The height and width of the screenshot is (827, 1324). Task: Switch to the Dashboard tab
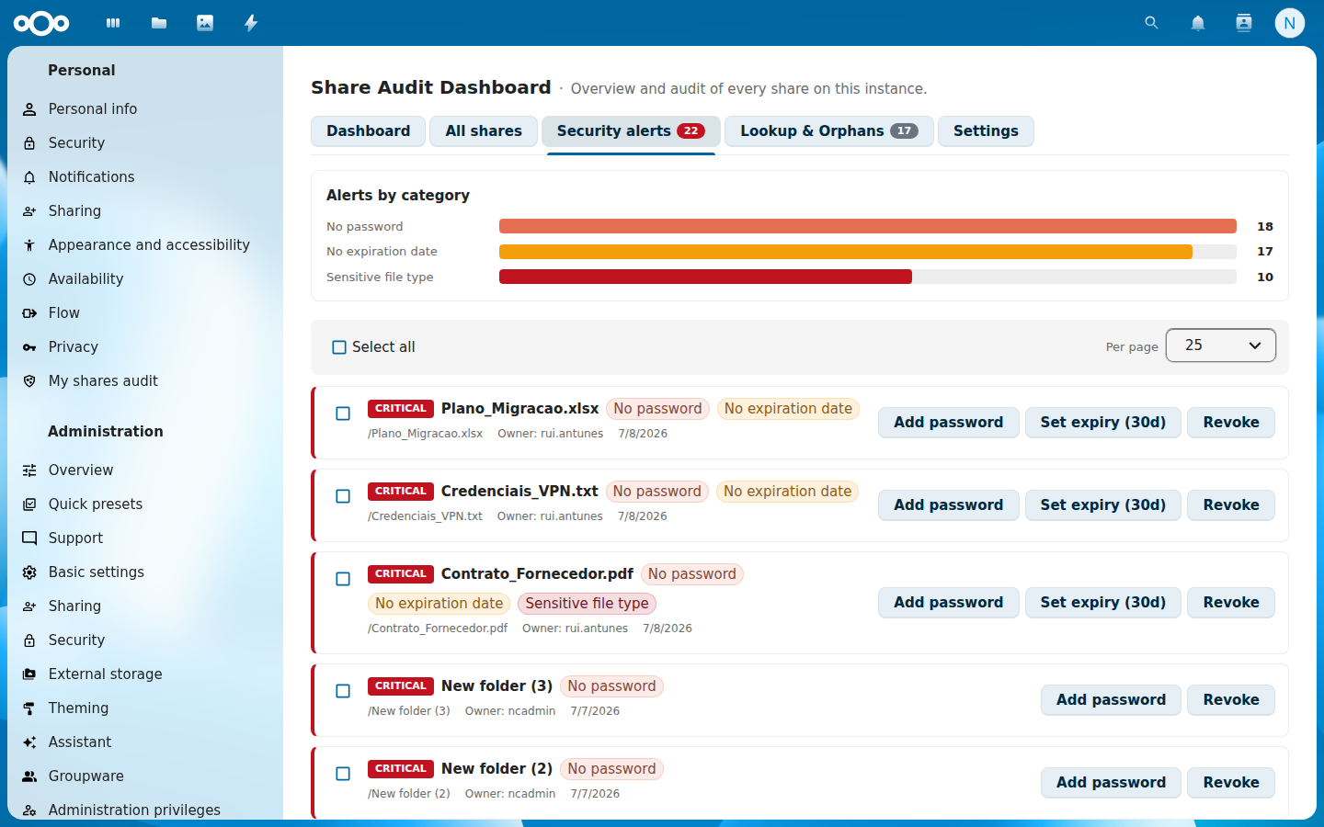click(x=368, y=131)
